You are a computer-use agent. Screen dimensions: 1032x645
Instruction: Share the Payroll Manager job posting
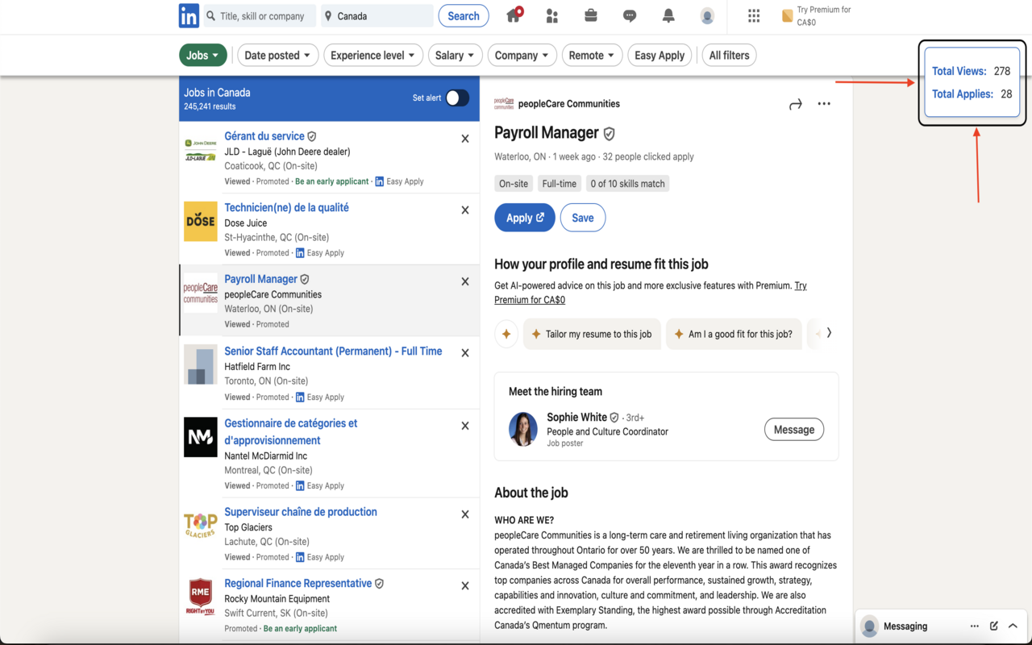[795, 104]
